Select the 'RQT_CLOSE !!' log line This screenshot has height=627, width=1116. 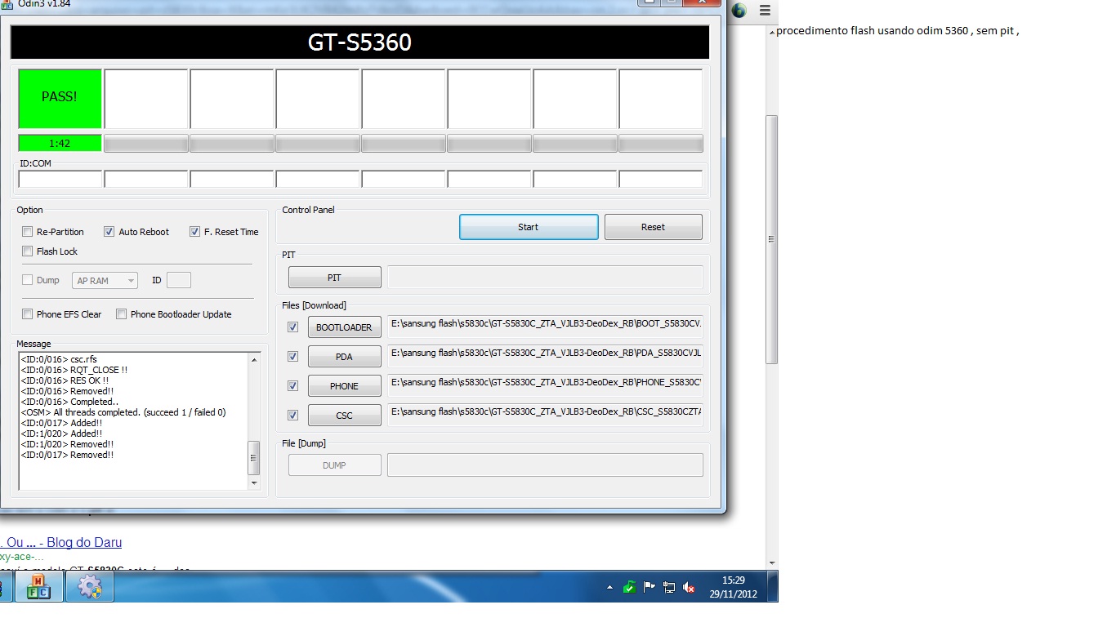[74, 370]
